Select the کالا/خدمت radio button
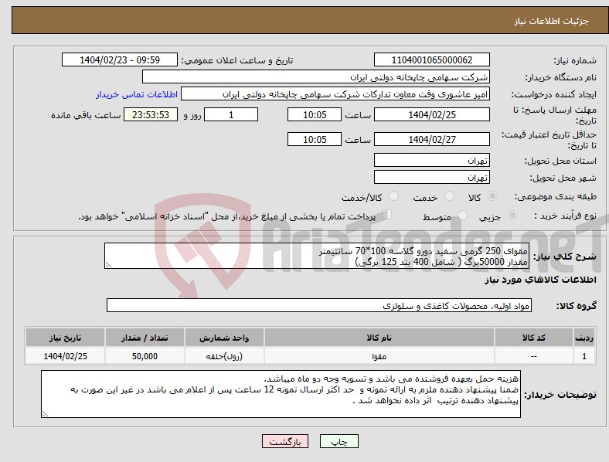This screenshot has height=462, width=609. [x=393, y=196]
